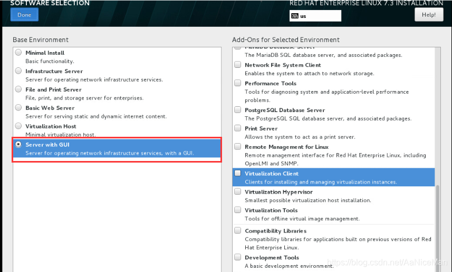Click the 'Basic functionality.' description
The height and width of the screenshot is (272, 452).
[x=50, y=61]
